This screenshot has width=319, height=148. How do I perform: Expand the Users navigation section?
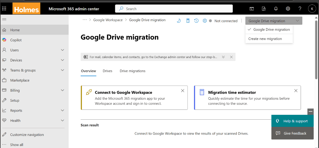click(63, 50)
